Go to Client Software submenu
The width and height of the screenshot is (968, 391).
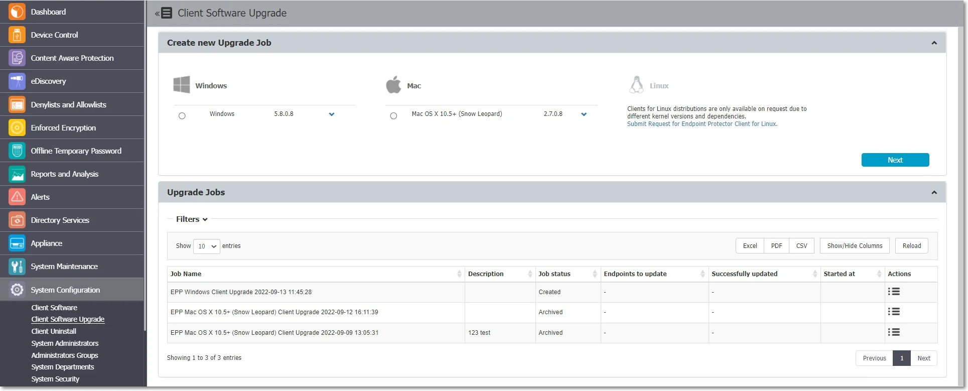point(54,308)
